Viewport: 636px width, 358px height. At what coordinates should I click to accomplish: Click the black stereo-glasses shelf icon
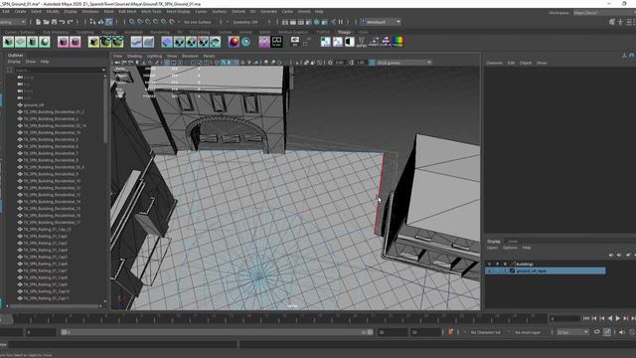click(x=276, y=42)
